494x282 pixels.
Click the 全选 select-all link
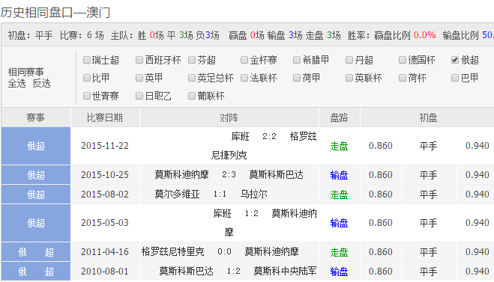(x=17, y=84)
